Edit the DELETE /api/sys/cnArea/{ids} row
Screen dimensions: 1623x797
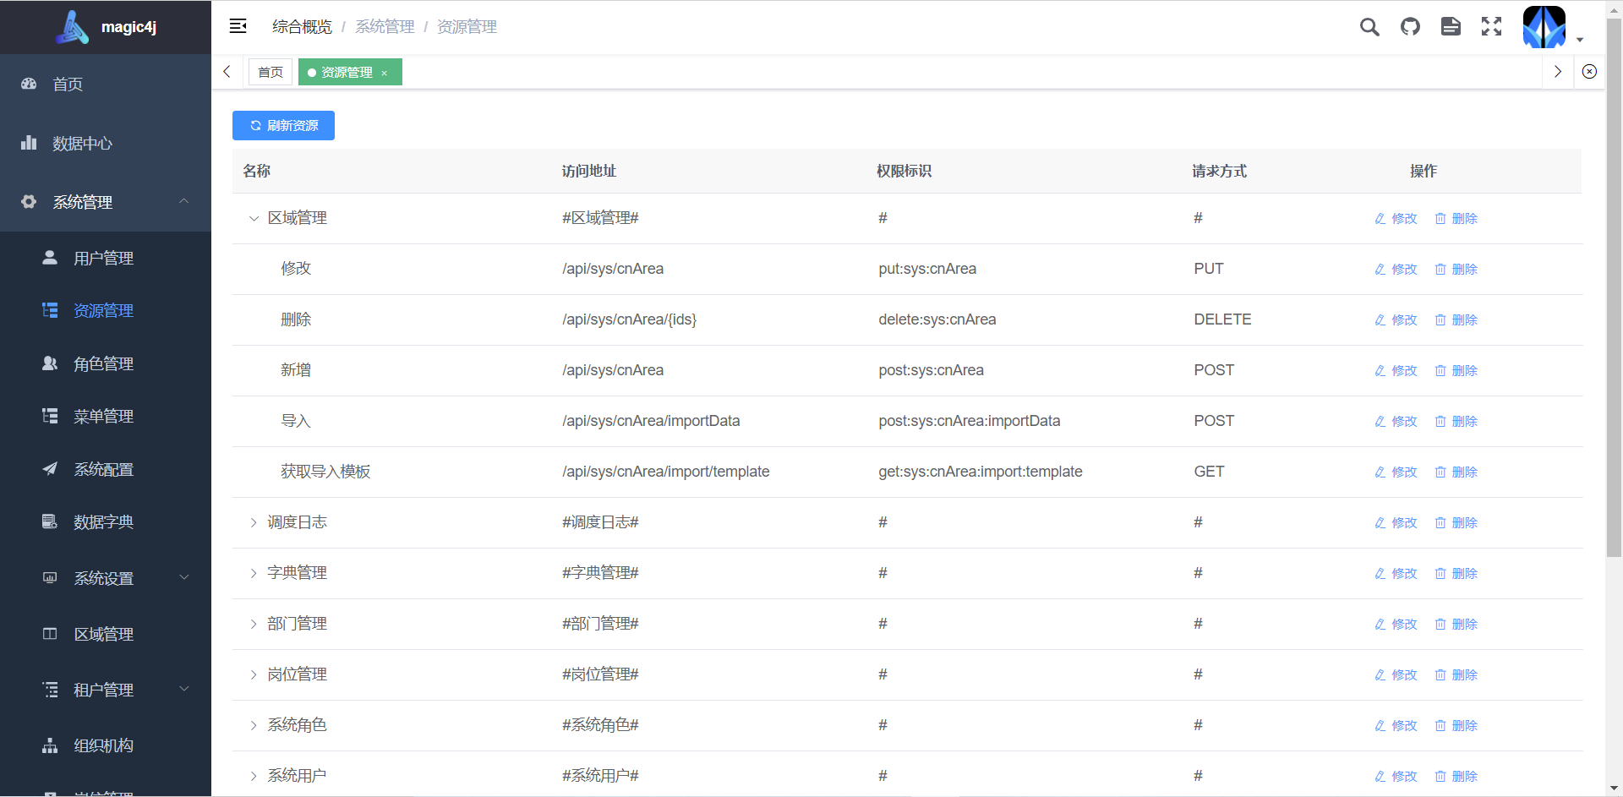(x=1396, y=319)
